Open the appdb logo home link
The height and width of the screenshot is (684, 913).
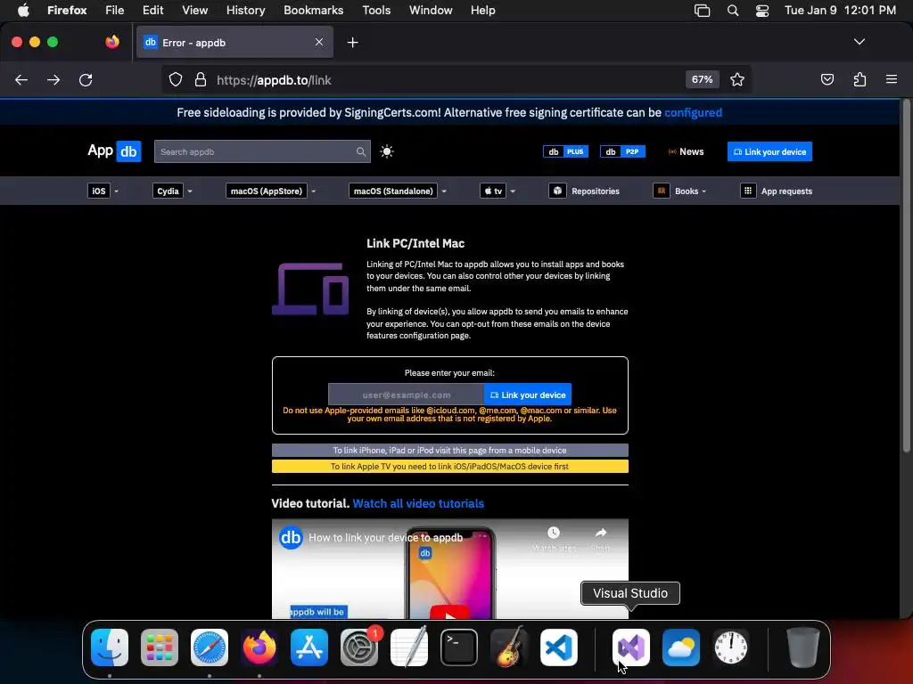114,151
